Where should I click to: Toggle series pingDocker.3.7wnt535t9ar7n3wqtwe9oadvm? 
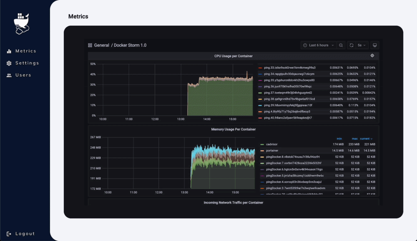click(x=296, y=188)
